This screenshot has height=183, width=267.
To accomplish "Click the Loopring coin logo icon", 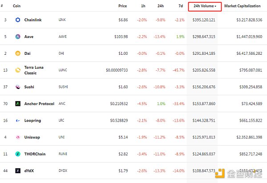I will point(18,120).
